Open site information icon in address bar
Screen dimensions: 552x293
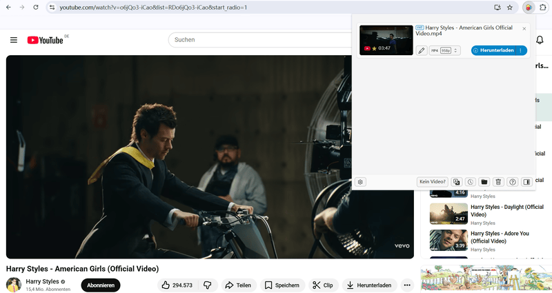click(x=52, y=7)
